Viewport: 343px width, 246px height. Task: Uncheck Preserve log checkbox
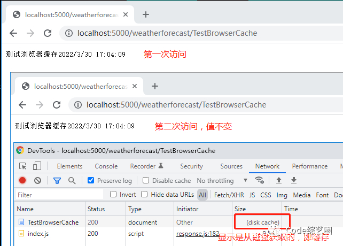(91, 181)
